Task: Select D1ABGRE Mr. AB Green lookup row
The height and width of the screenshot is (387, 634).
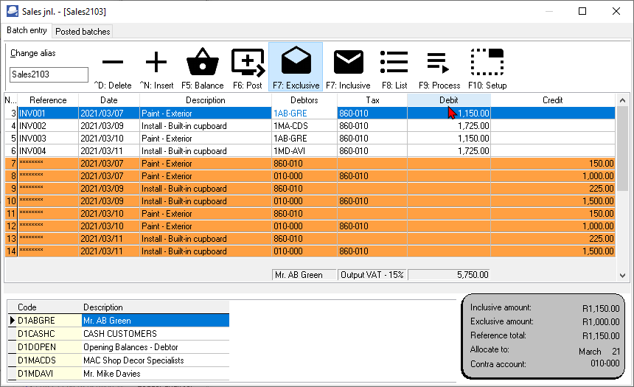Action: 119,320
